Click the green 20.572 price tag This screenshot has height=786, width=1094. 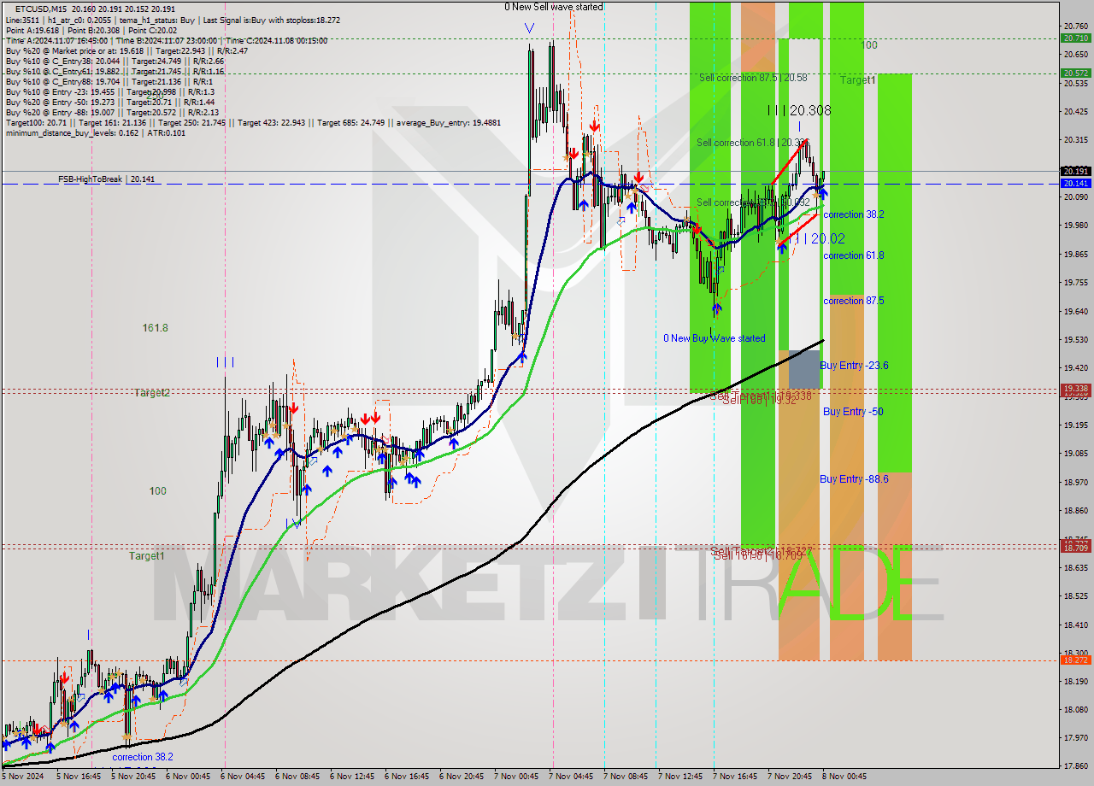1075,73
